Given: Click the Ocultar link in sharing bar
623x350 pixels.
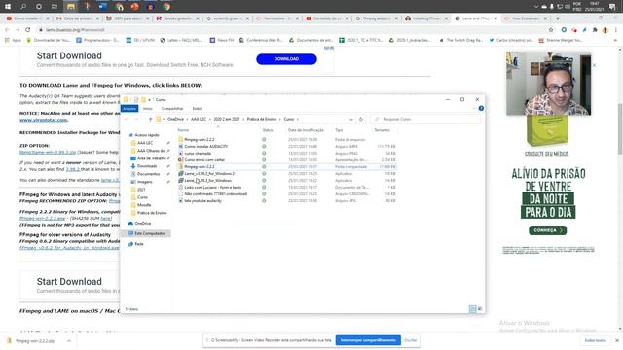Looking at the screenshot, I should click(411, 340).
